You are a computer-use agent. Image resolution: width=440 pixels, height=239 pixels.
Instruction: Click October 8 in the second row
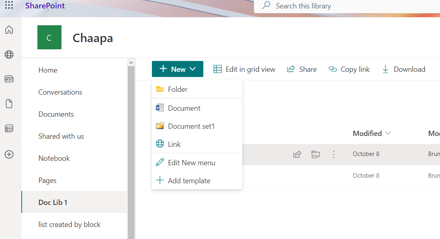366,175
